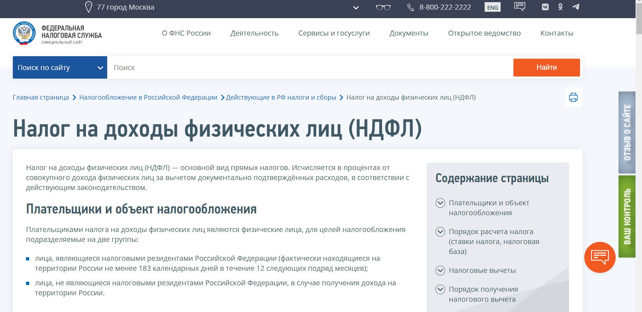This screenshot has height=312, width=642.
Task: Click the 'Поиск' search input field
Action: (310, 68)
